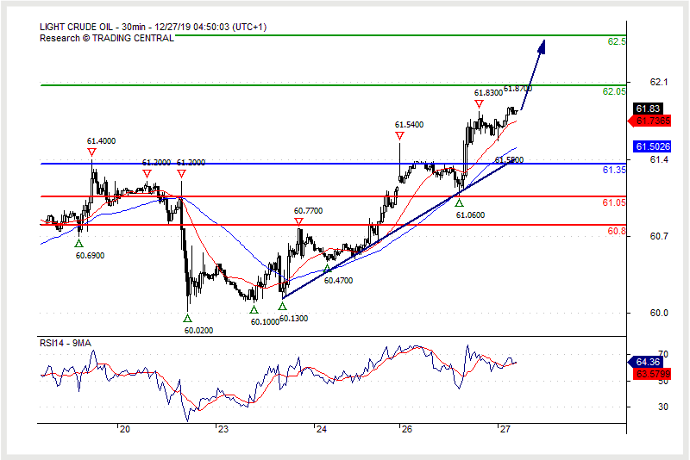690x460 pixels.
Task: Click the blue 61.5026 moving average label
Action: (652, 146)
